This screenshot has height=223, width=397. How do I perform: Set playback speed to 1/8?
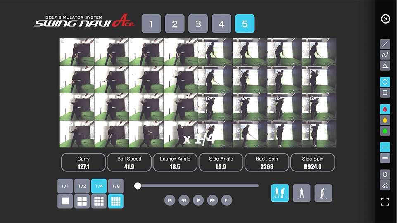(116, 186)
